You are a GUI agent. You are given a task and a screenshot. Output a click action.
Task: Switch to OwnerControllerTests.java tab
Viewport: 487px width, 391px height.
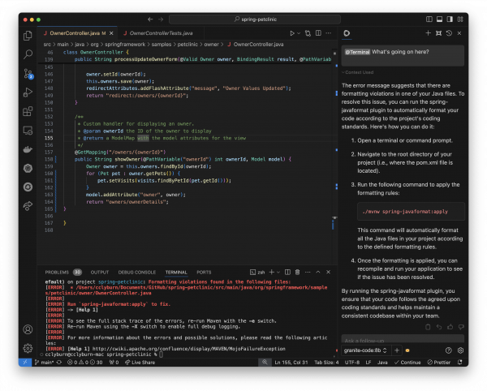pyautogui.click(x=166, y=33)
